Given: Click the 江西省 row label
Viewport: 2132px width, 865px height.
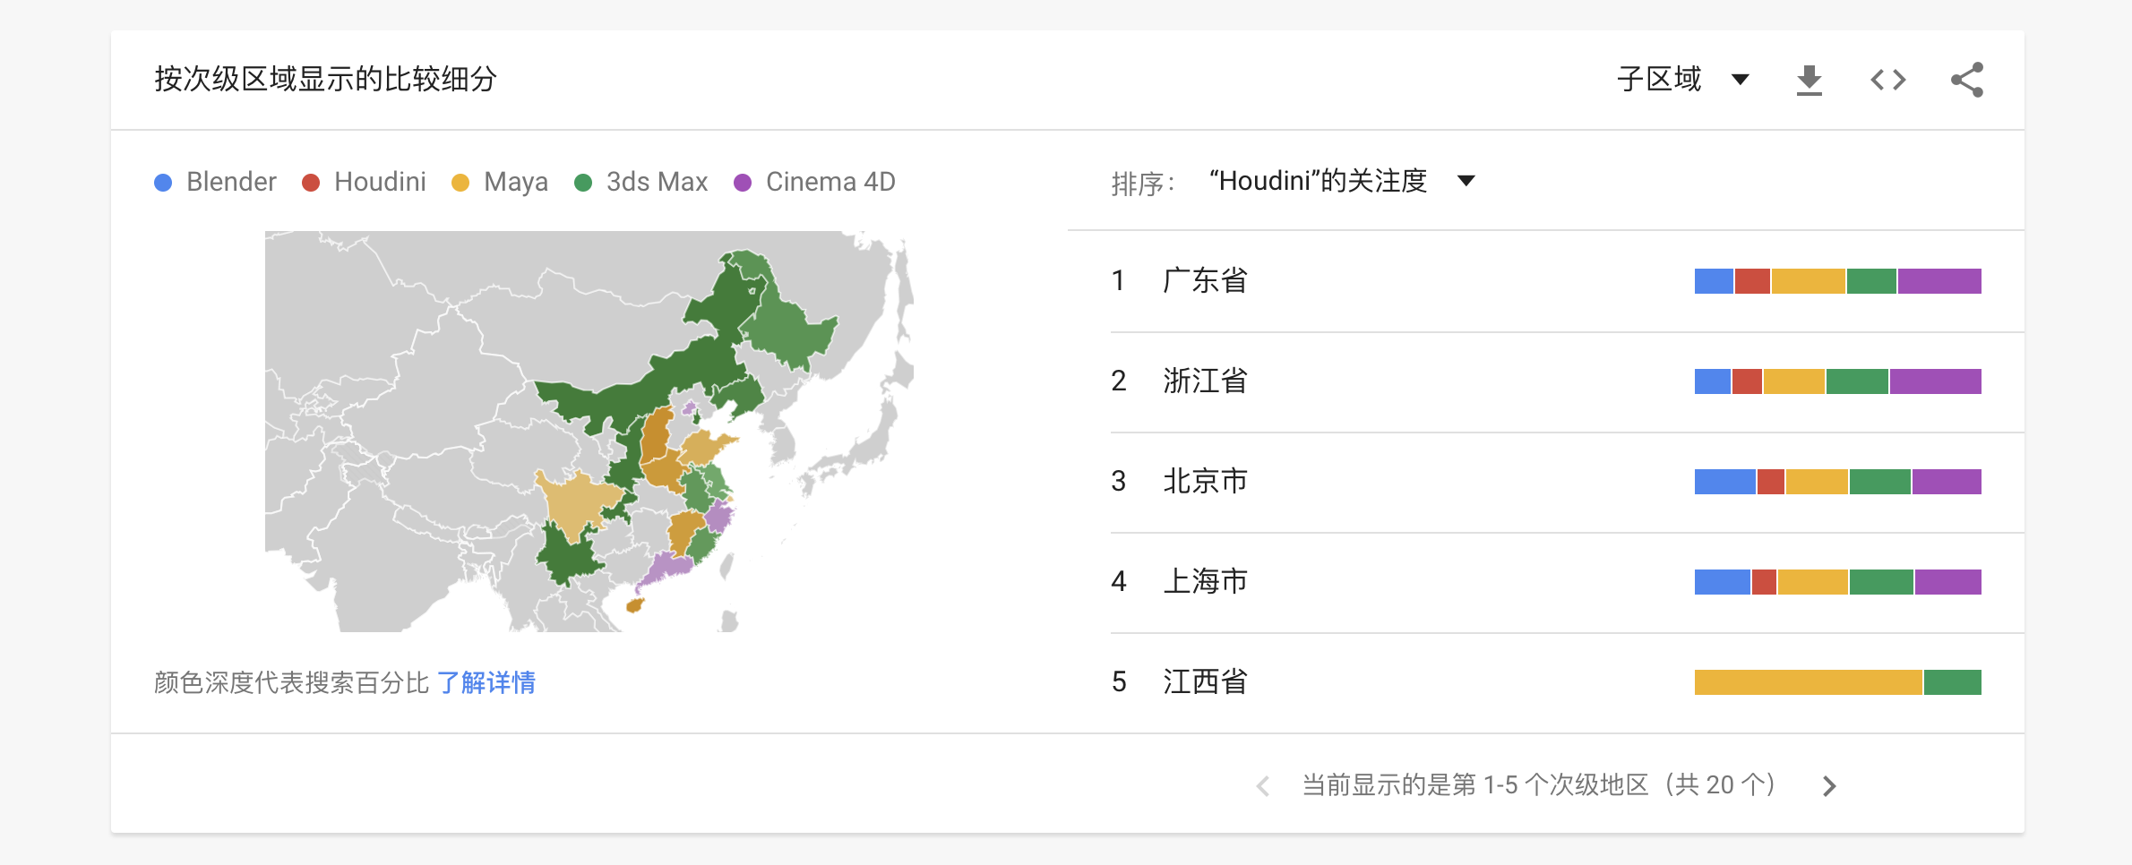Looking at the screenshot, I should coord(1205,681).
